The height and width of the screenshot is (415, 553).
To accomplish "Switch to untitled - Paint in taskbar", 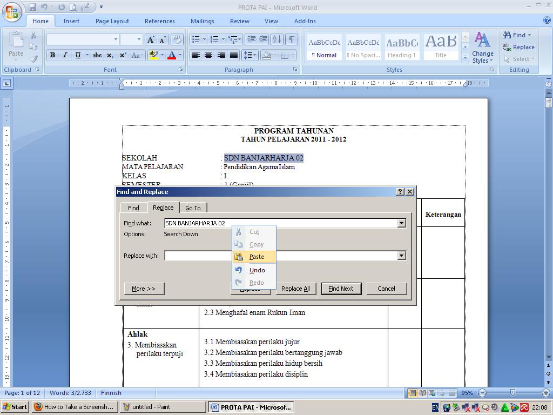I will 163,407.
